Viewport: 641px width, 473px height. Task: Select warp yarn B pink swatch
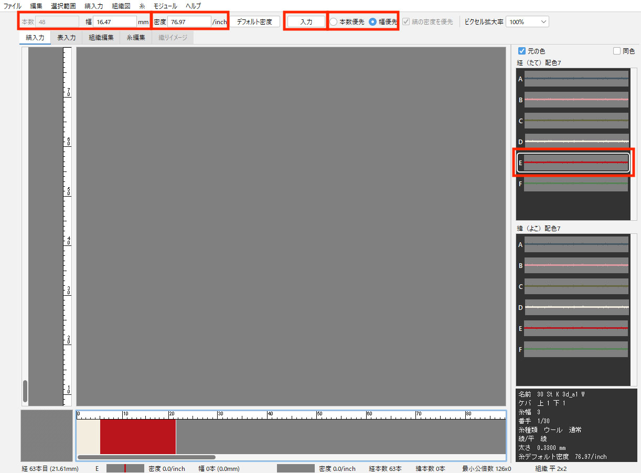(576, 100)
